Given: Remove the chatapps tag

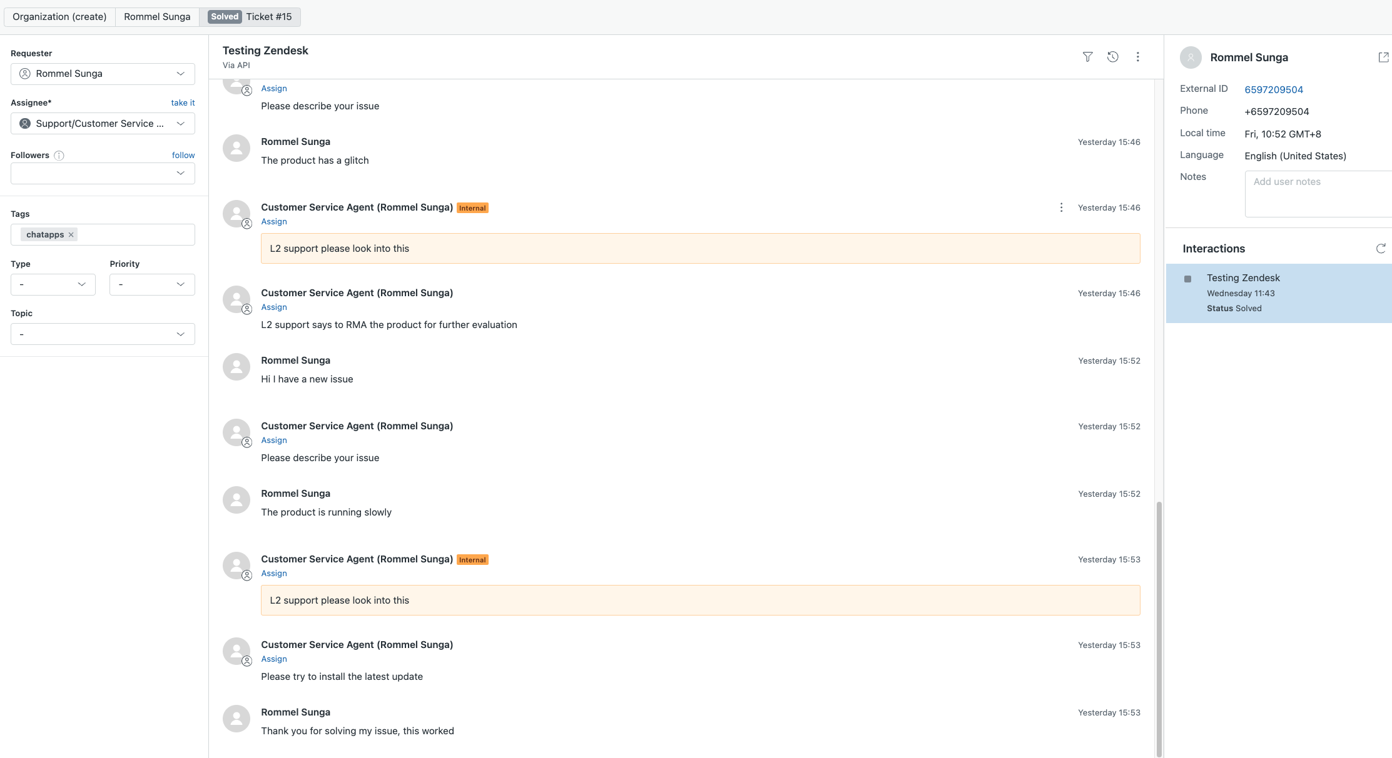Looking at the screenshot, I should (x=71, y=235).
